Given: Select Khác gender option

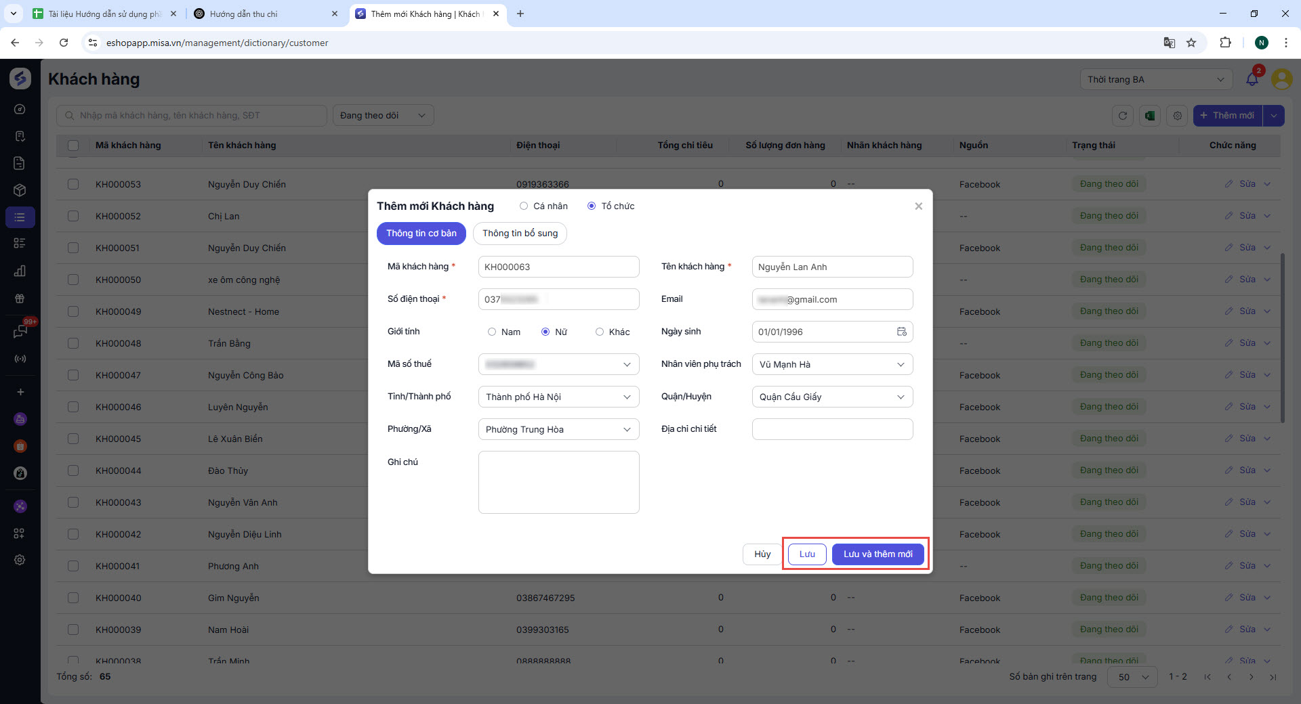Looking at the screenshot, I should coord(600,332).
